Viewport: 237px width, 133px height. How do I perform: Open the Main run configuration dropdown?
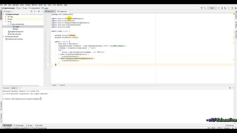[x=212, y=8]
